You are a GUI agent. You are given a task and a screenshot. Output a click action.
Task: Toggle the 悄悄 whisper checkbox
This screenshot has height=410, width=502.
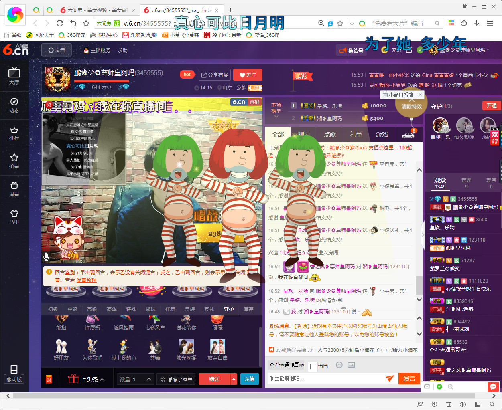click(x=313, y=366)
